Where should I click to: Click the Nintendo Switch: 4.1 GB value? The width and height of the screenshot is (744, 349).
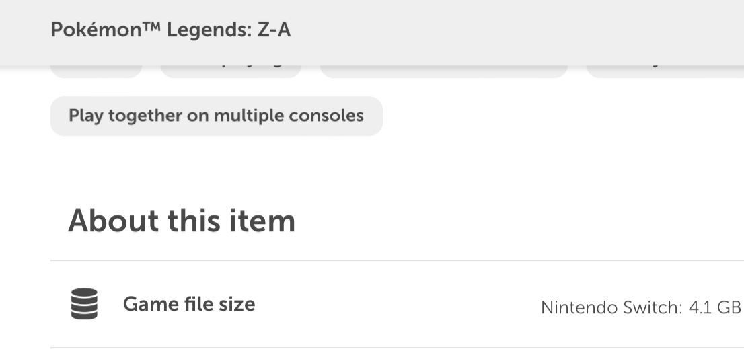640,307
